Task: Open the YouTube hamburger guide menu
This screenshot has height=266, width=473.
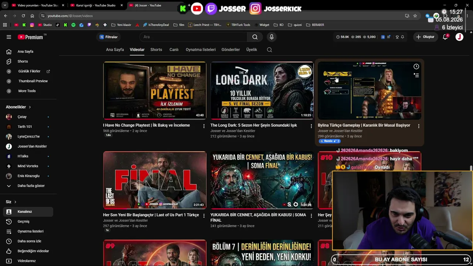Action: click(9, 37)
